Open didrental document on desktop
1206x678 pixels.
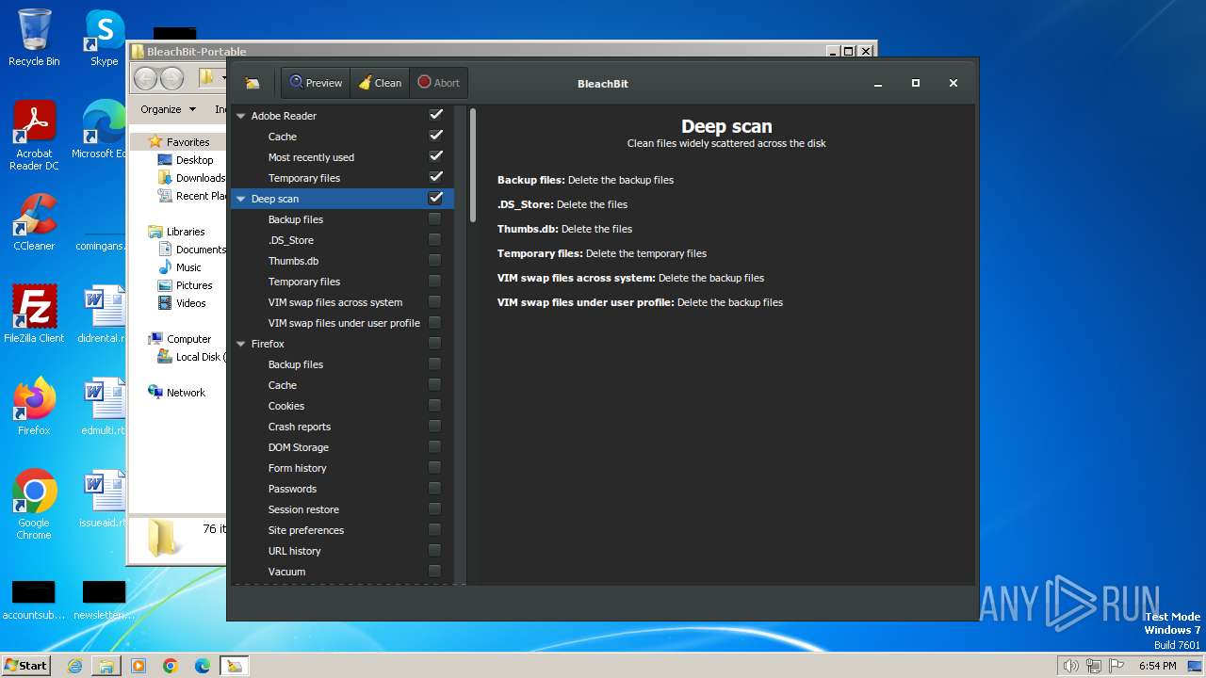pos(104,315)
